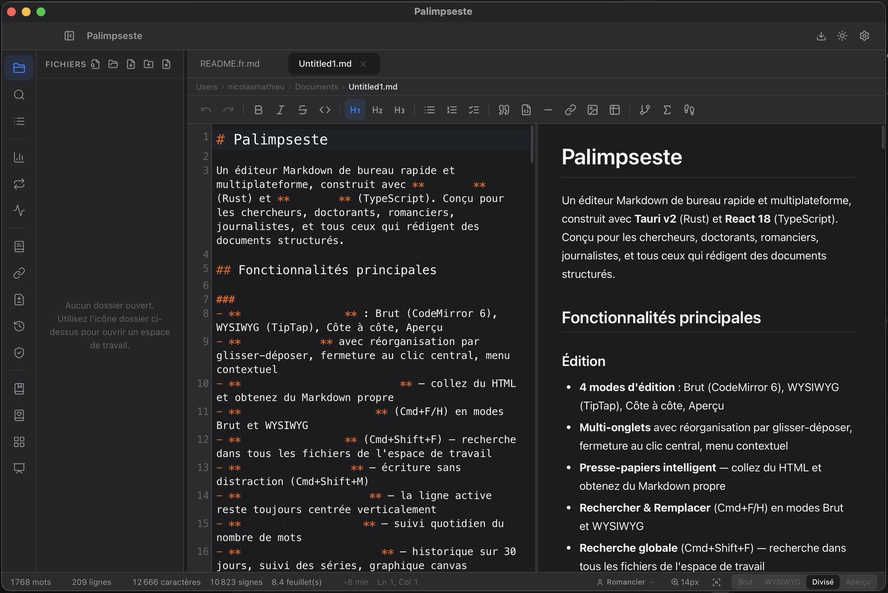Insert a code block
The width and height of the screenshot is (888, 593).
(x=526, y=110)
